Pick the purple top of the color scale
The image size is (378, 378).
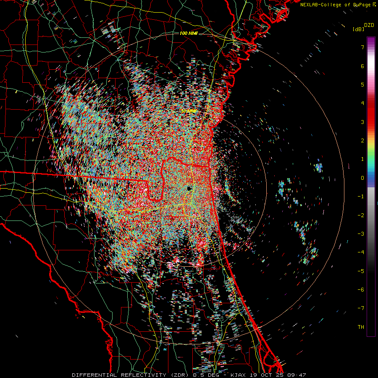[x=371, y=40]
